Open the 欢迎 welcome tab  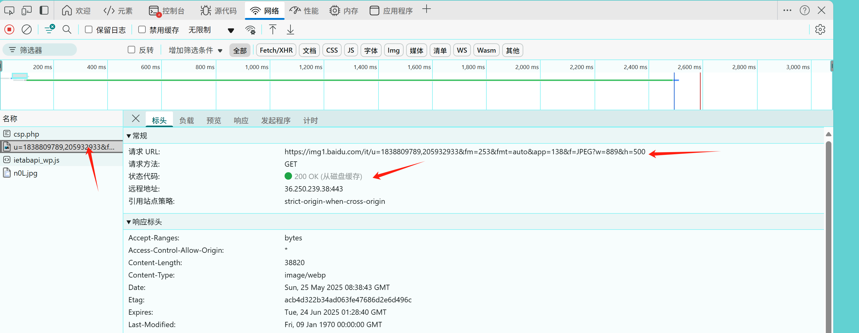click(x=76, y=11)
